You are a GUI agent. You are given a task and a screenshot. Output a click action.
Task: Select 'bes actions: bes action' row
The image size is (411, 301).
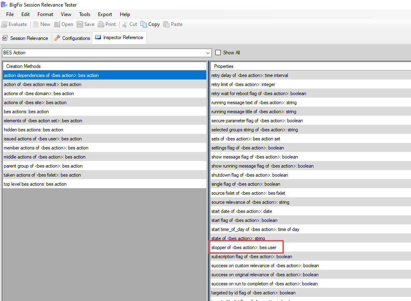(105, 112)
